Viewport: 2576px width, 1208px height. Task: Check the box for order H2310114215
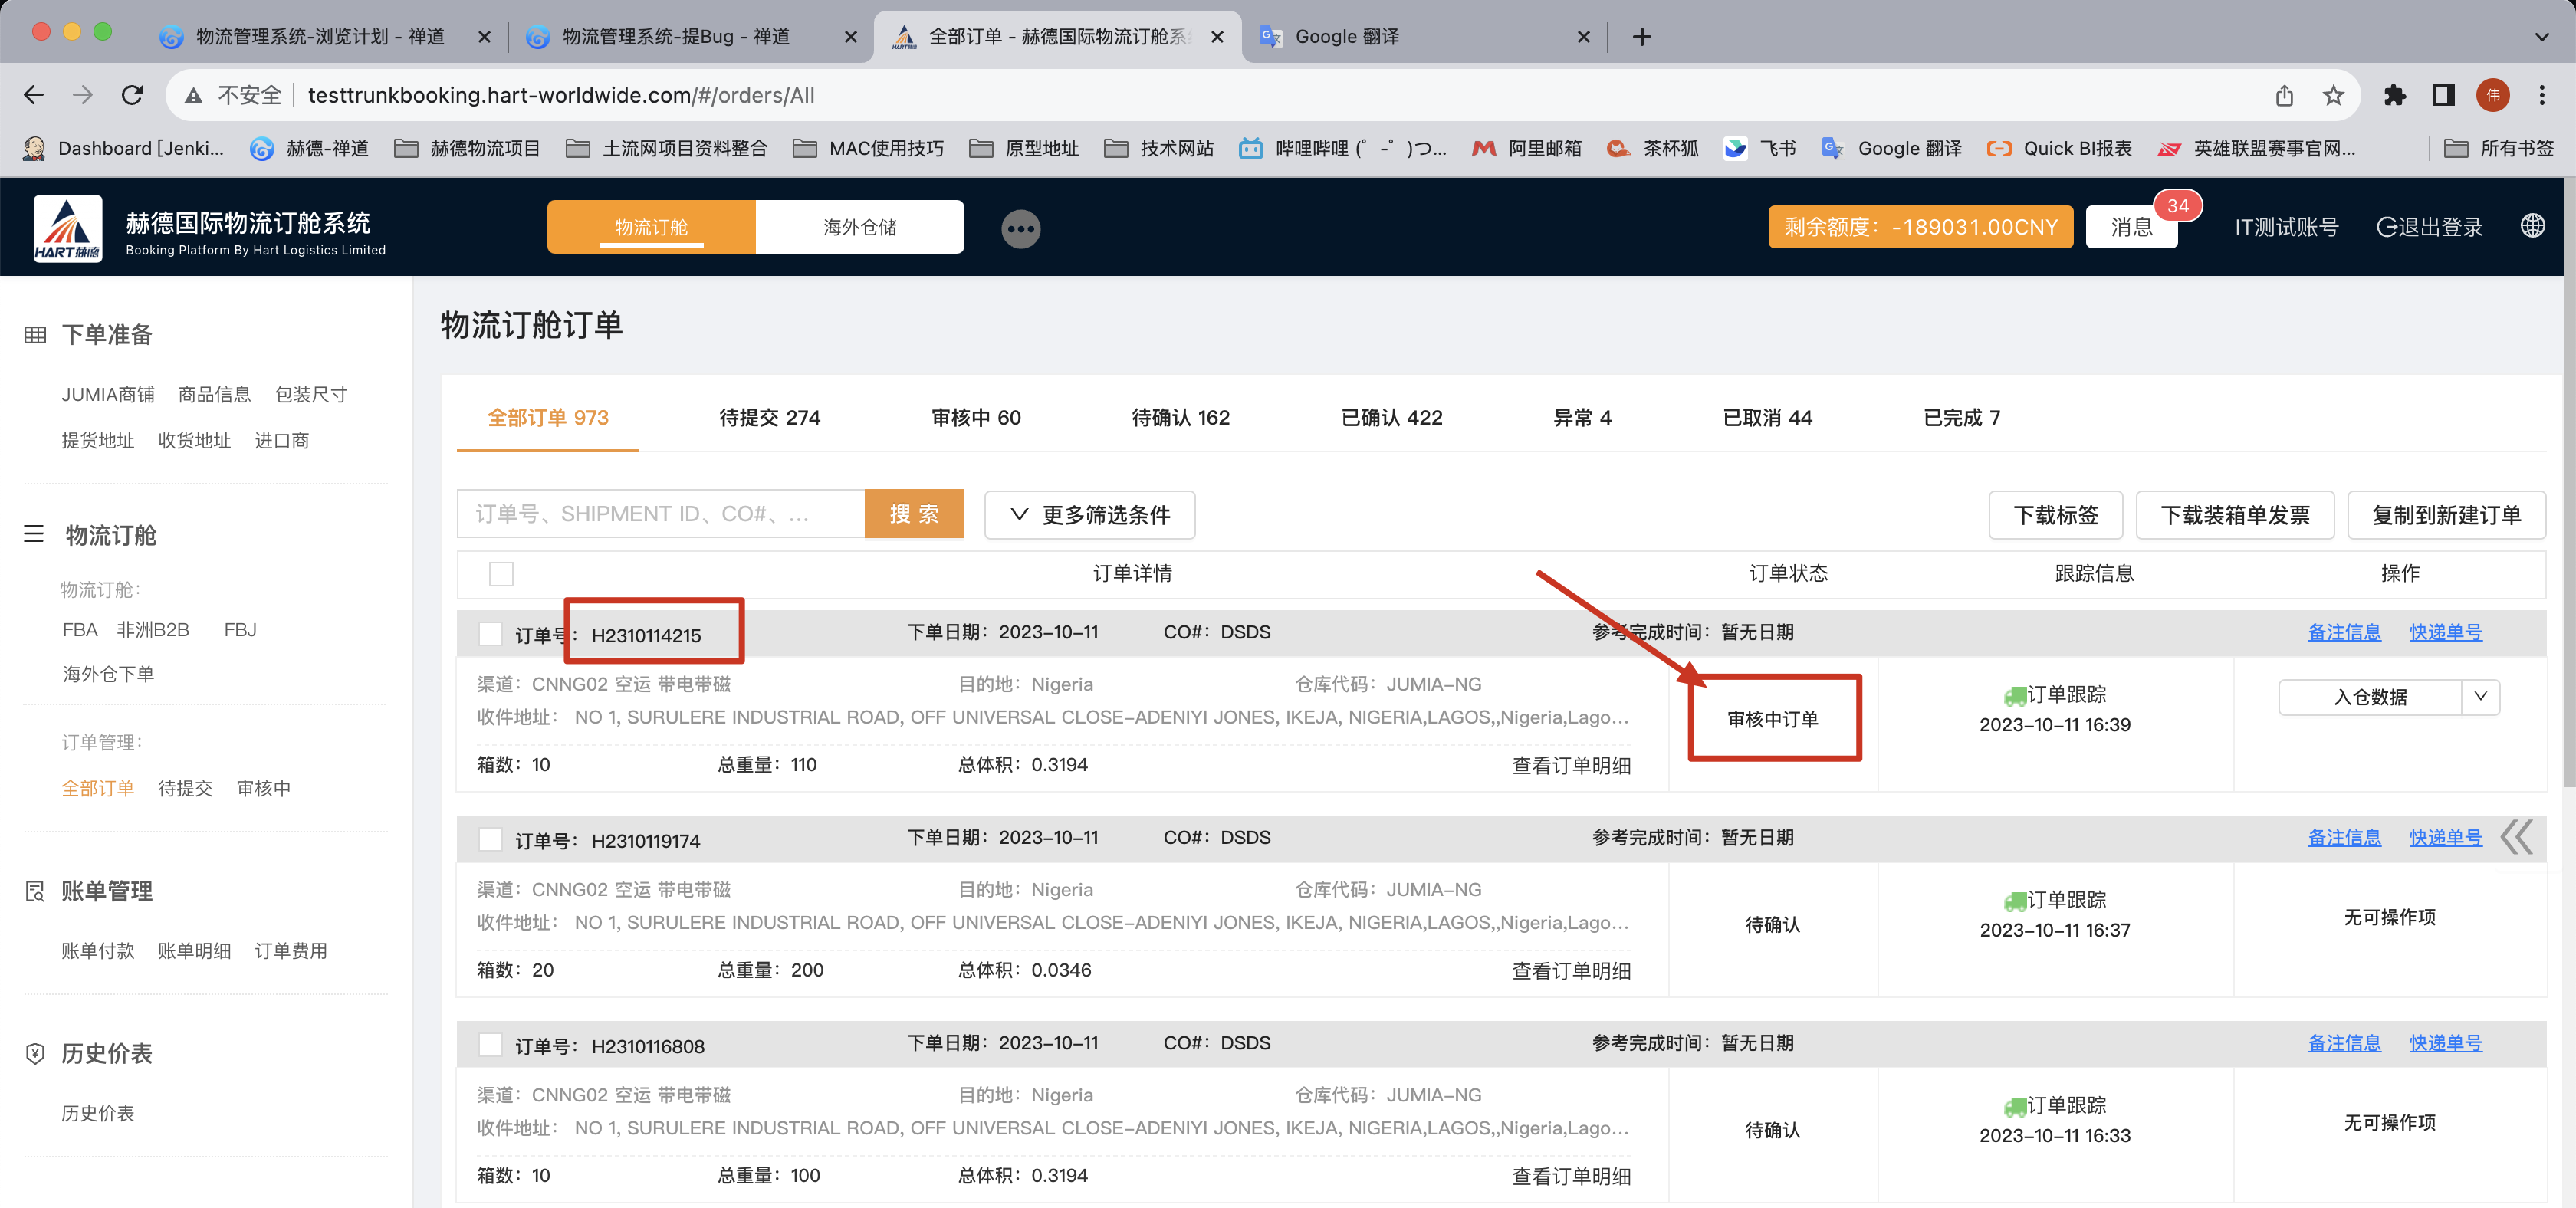click(x=490, y=634)
